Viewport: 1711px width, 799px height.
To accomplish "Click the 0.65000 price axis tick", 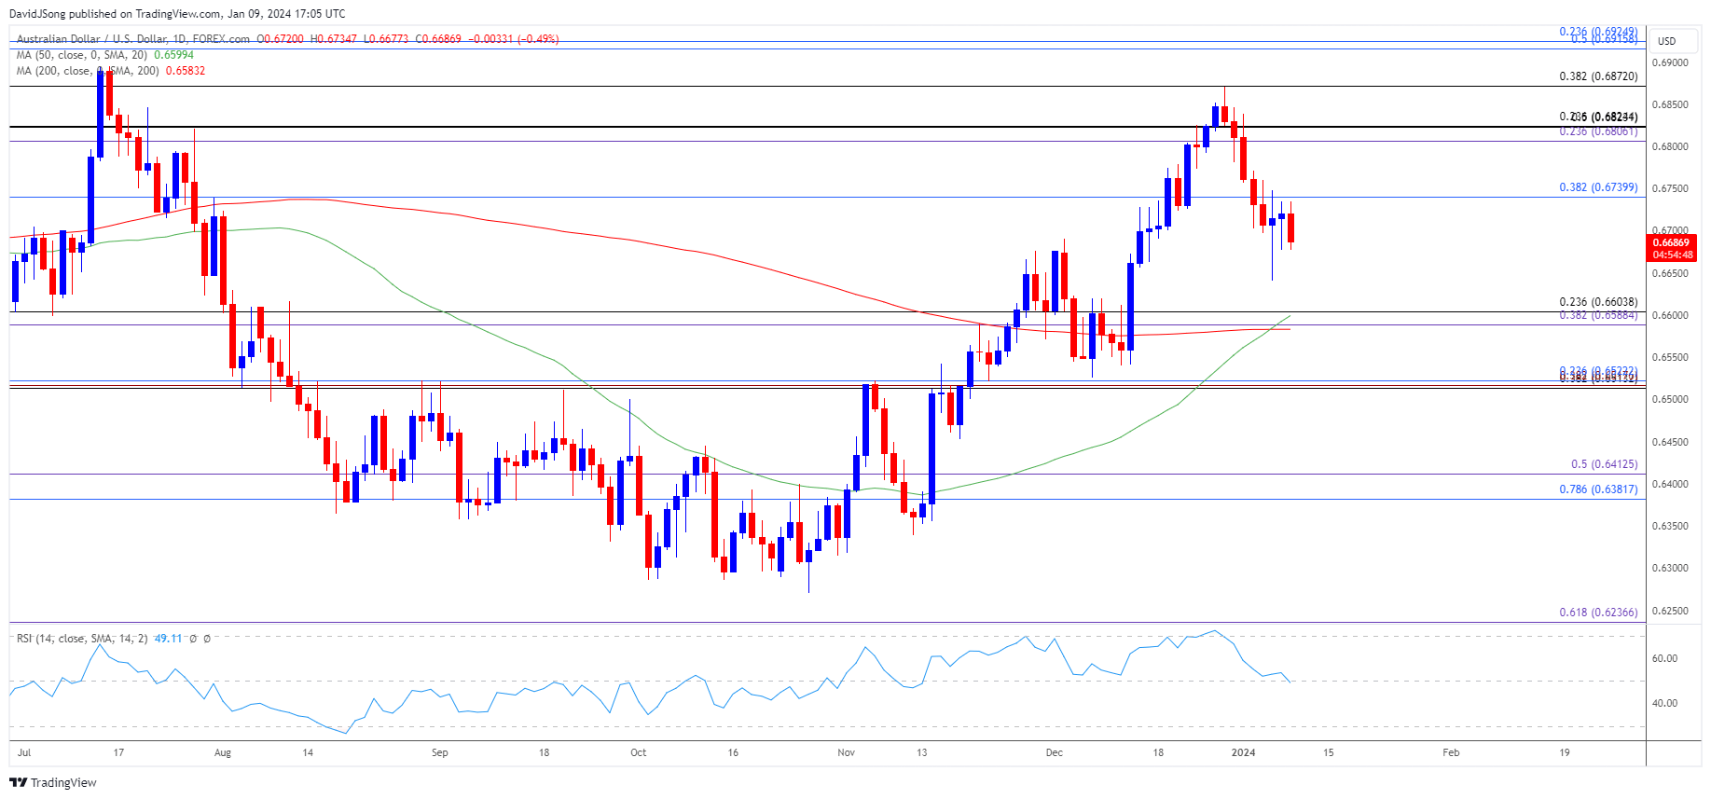I will tap(1670, 399).
